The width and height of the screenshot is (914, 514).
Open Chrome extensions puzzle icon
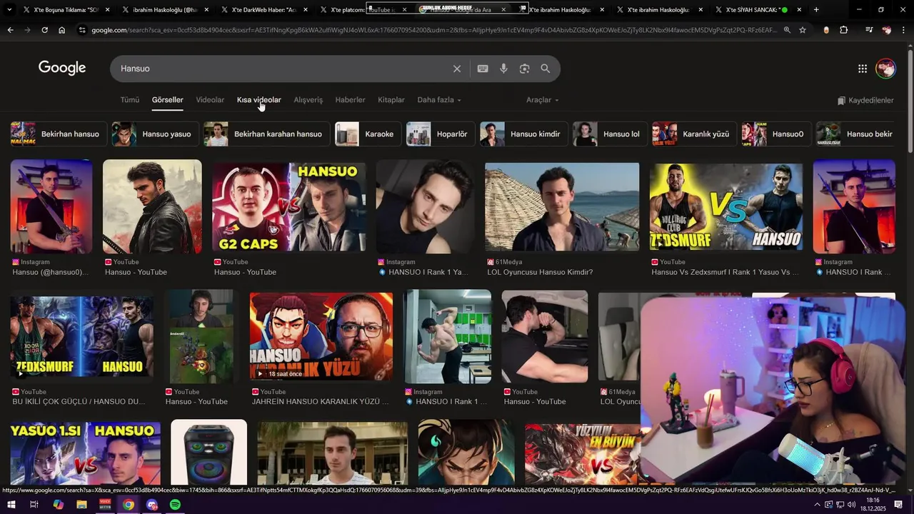[844, 30]
